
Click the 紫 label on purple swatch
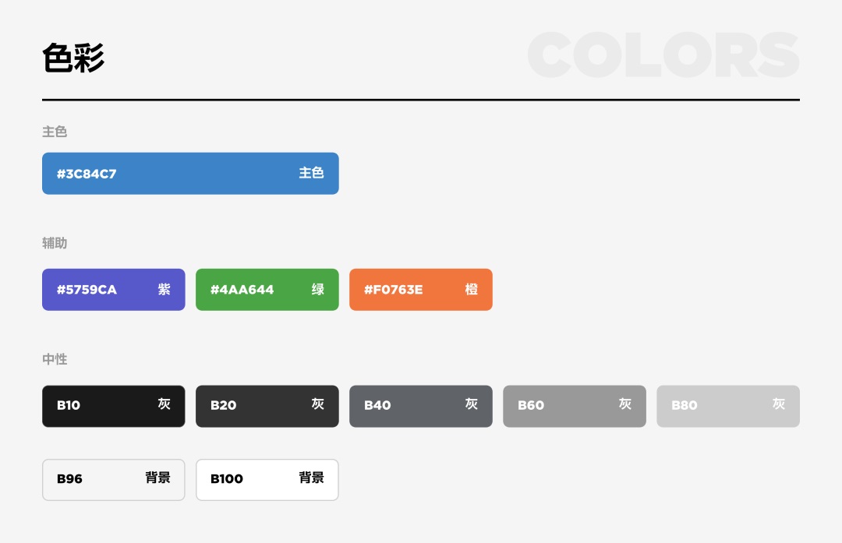[165, 289]
